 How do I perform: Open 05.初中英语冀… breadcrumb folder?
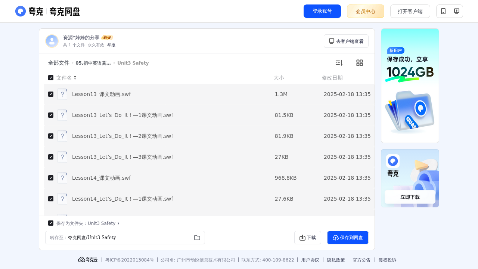pos(93,63)
